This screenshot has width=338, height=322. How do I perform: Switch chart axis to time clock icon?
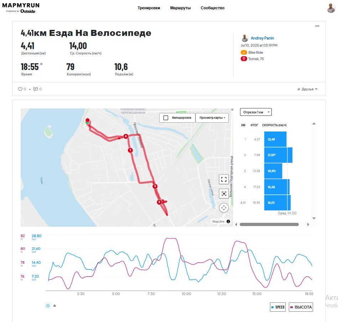(48, 306)
